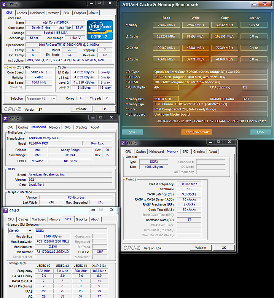Select About tab in the Mainboard CPU-Z window
274x298 pixels.
(95, 127)
